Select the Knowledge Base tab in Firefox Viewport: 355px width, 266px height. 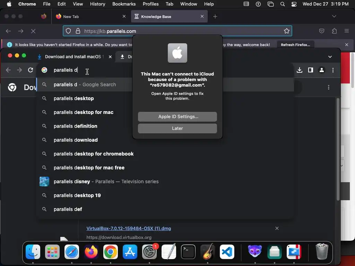(x=169, y=17)
